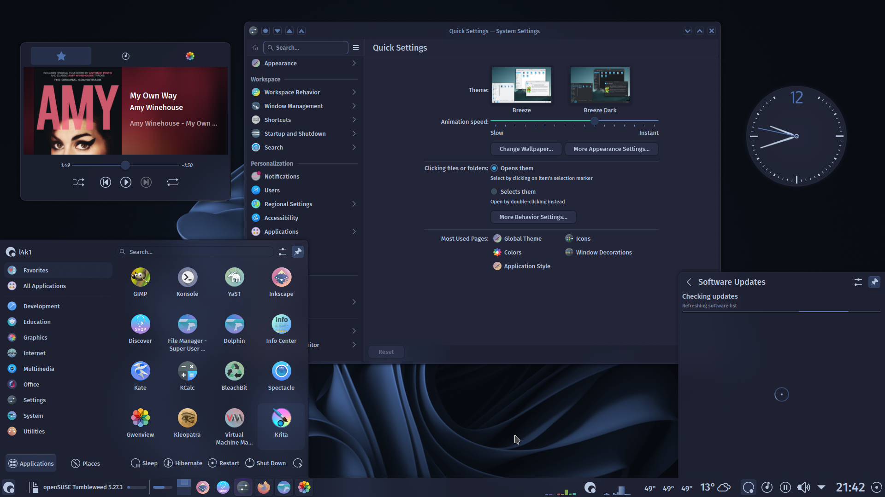Put computer to Sleep
The width and height of the screenshot is (885, 497).
(x=144, y=463)
